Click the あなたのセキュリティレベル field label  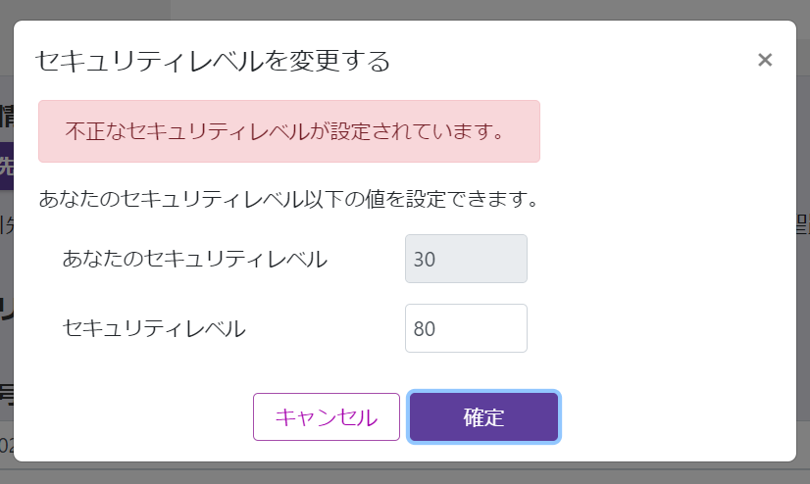[194, 259]
